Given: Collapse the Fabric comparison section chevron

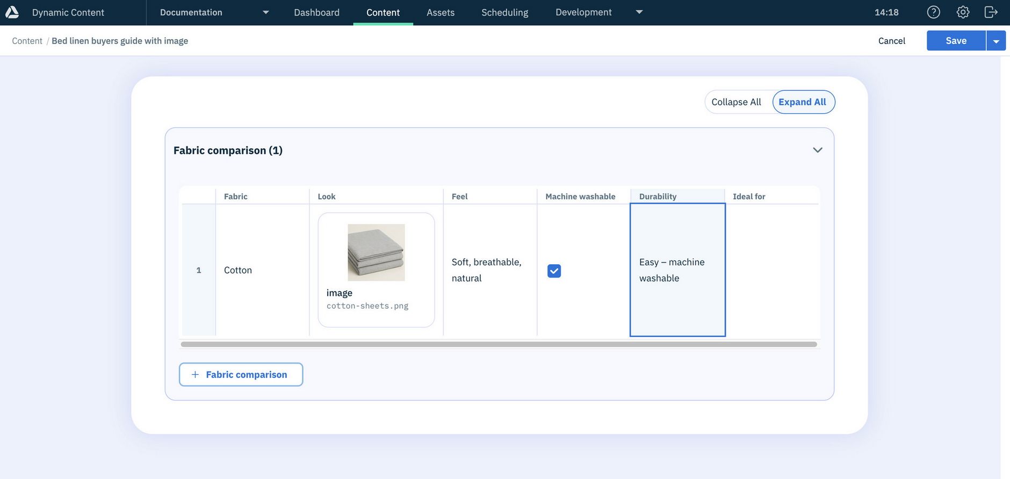Looking at the screenshot, I should click(817, 150).
